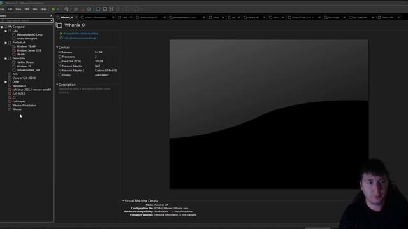Open the View menu
Image resolution: width=408 pixels, height=229 pixels.
coord(18,9)
